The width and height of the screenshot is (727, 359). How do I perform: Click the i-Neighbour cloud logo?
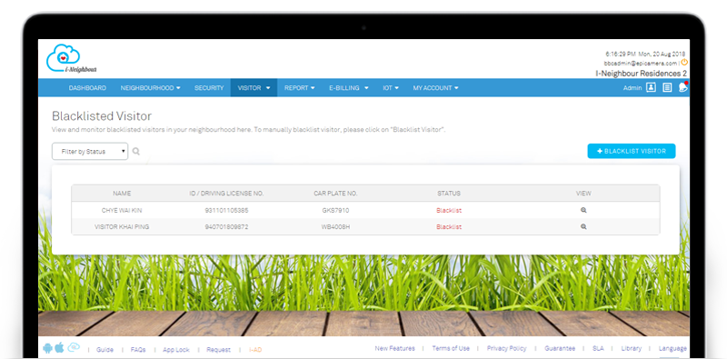coord(71,58)
